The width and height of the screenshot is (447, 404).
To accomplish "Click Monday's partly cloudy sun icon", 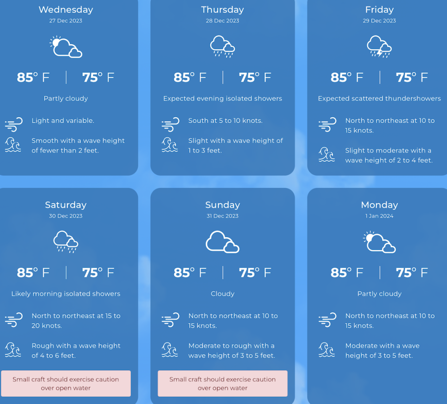I will (379, 242).
